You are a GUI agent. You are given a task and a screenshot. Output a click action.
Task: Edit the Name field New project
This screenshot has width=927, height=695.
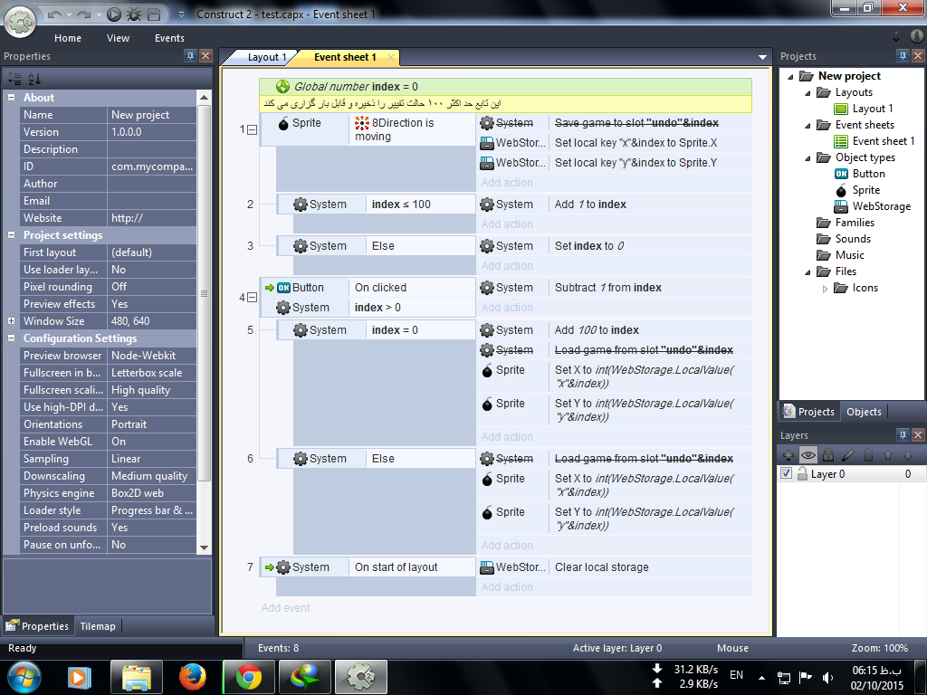tap(151, 115)
